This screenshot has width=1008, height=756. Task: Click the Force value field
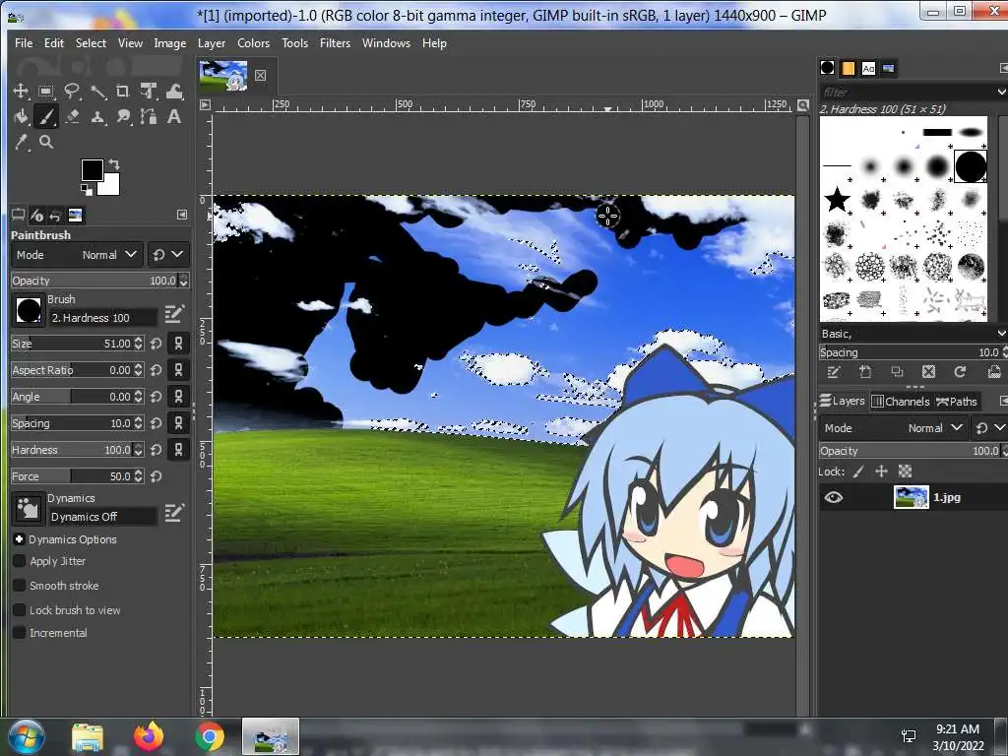[72, 476]
